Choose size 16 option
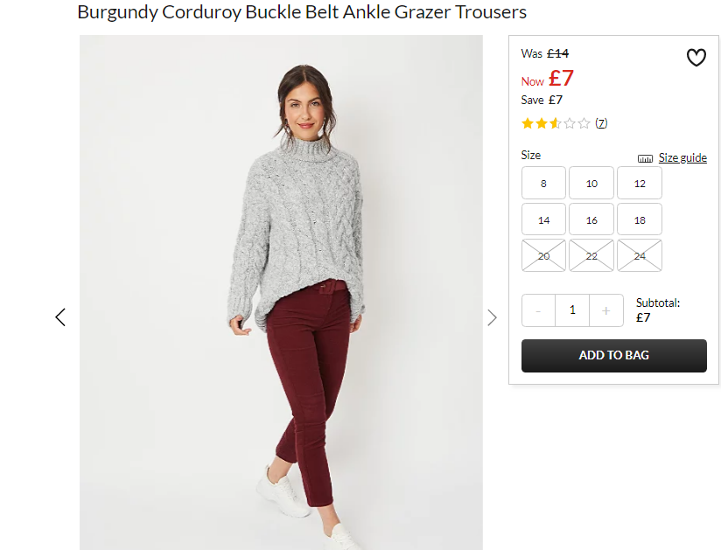The image size is (721, 550). click(591, 219)
